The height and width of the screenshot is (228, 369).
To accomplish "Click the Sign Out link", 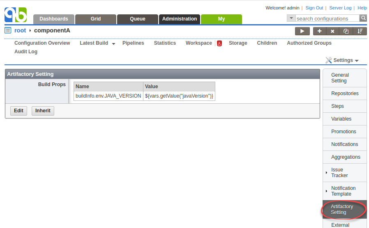I will (x=314, y=8).
